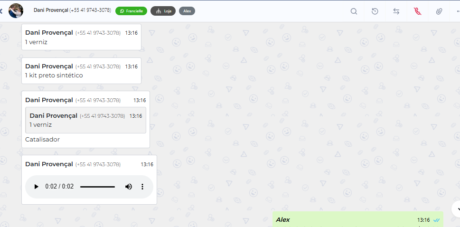This screenshot has height=227, width=460.
Task: Click the paperclip attachment icon
Action: tap(439, 11)
